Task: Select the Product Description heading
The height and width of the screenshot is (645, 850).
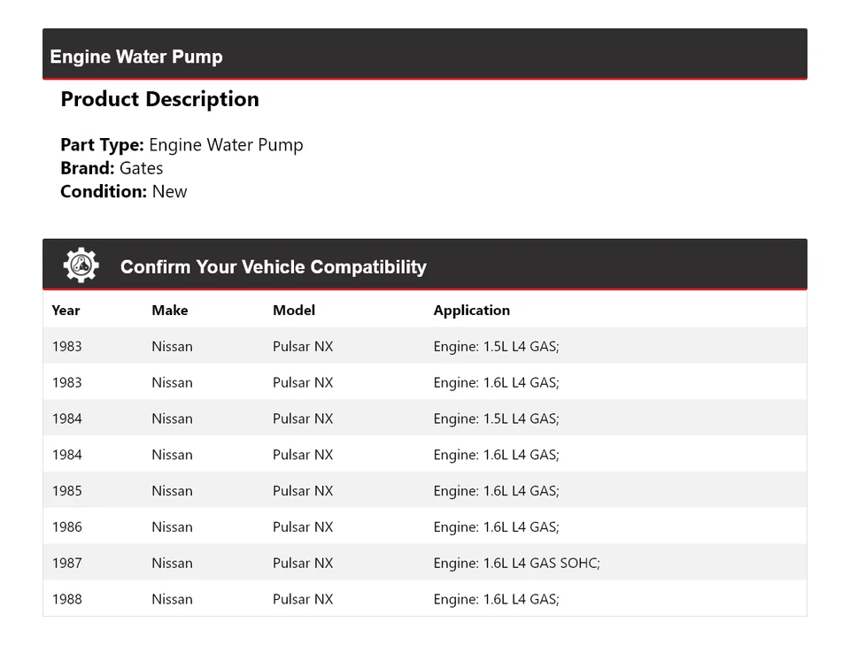Action: (x=159, y=99)
